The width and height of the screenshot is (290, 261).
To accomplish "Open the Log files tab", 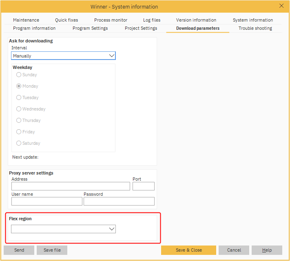I will pos(152,20).
